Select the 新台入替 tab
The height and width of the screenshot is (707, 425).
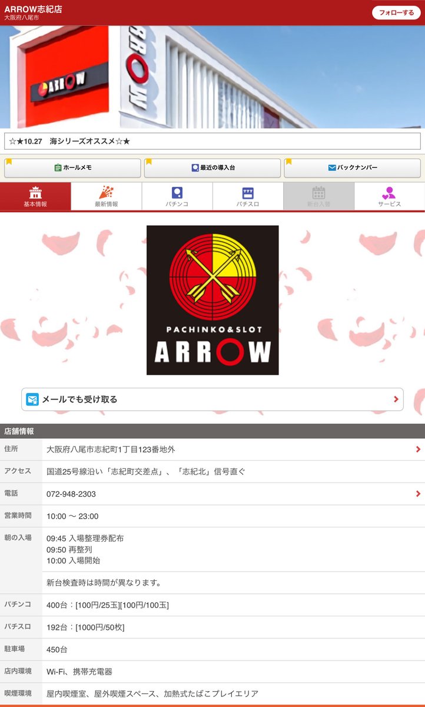(318, 196)
